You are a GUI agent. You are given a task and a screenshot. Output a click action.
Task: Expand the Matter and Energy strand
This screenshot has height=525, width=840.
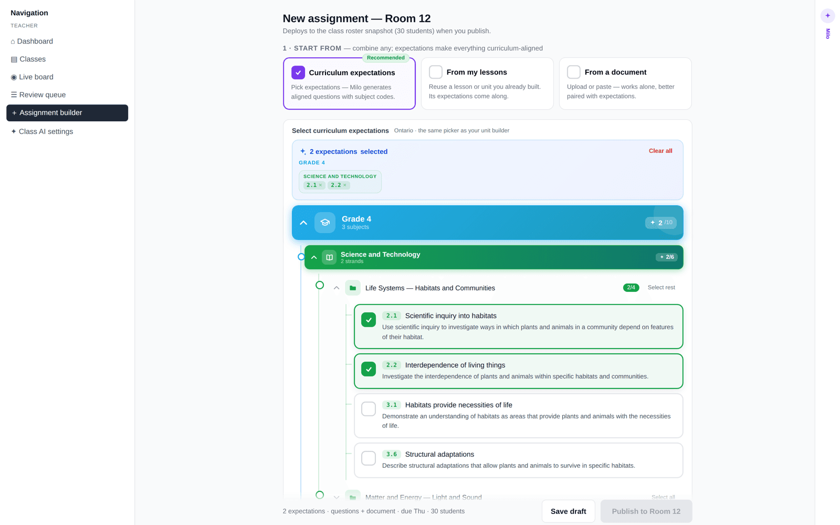pos(337,497)
